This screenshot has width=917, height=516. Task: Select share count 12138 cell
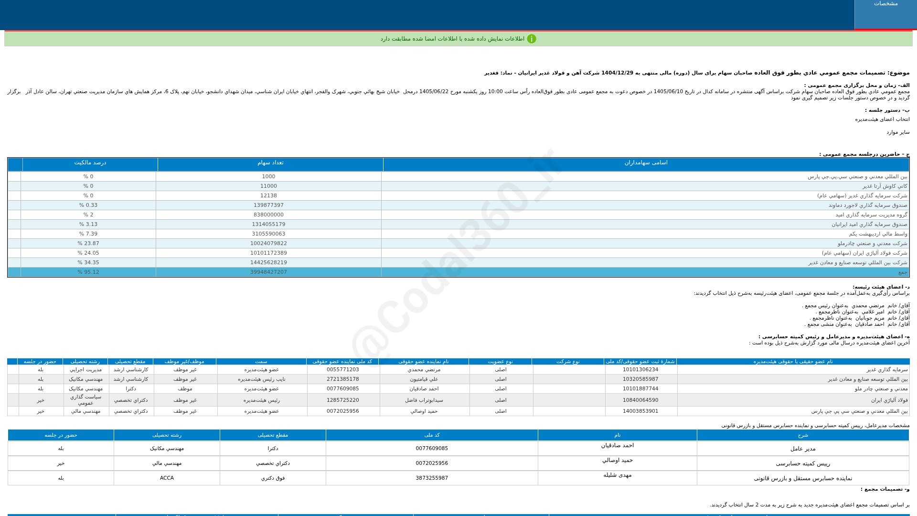click(x=268, y=195)
